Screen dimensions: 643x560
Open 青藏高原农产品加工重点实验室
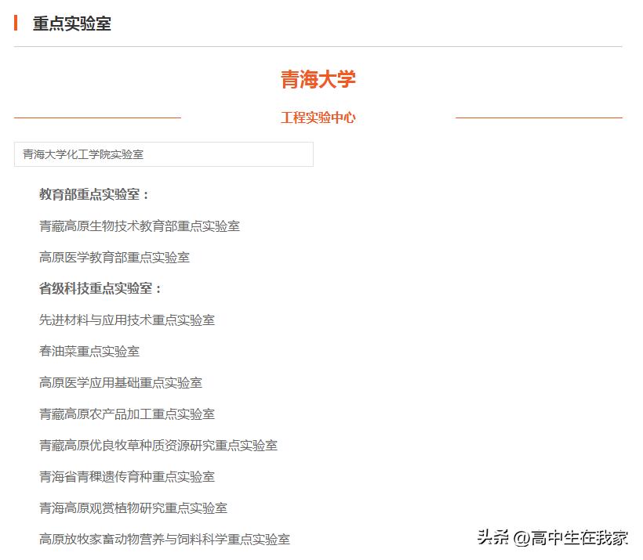click(x=126, y=414)
